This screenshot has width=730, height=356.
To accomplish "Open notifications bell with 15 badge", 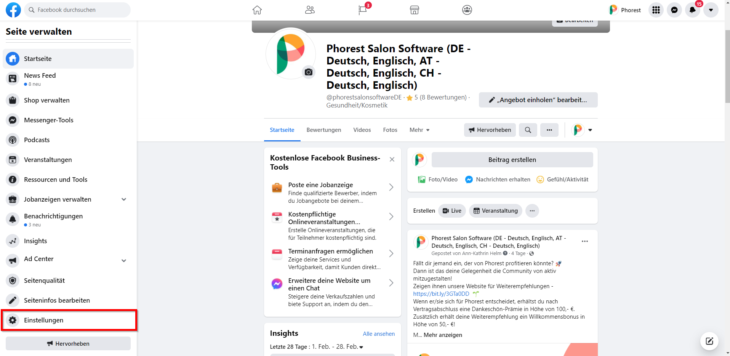I will [x=692, y=10].
